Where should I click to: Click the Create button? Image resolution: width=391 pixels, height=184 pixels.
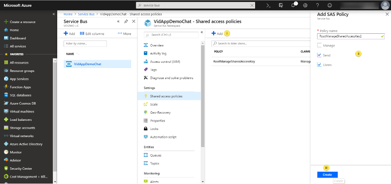click(327, 175)
